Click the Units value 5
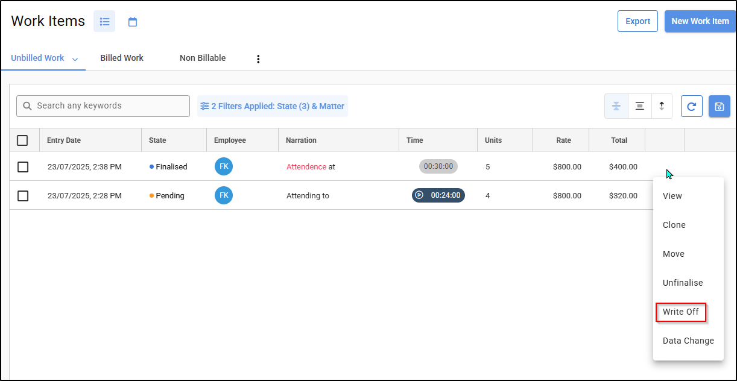737x381 pixels. 487,167
